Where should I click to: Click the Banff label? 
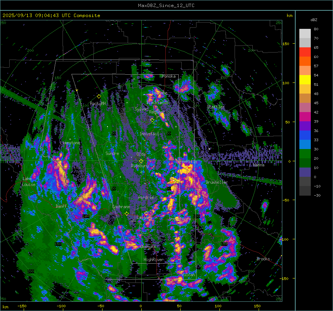point(61,206)
